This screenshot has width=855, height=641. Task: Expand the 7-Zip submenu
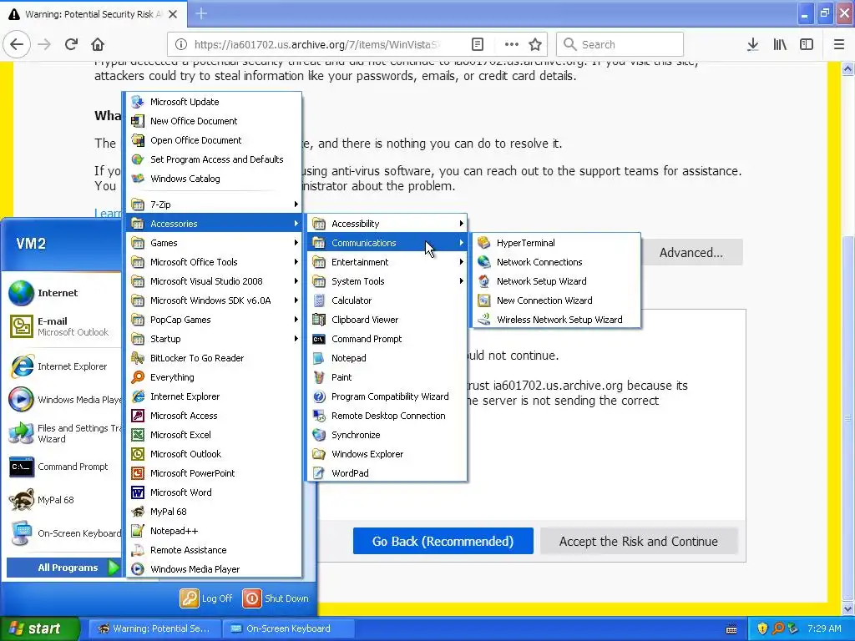[214, 204]
